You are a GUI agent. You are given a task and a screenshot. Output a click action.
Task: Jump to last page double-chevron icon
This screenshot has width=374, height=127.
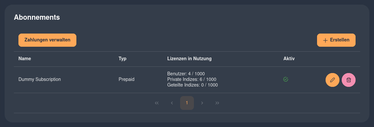pyautogui.click(x=217, y=103)
